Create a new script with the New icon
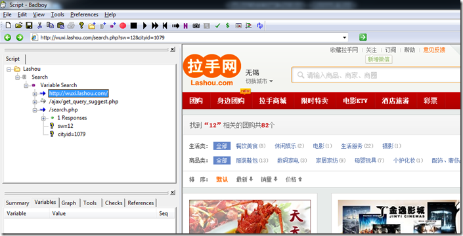463x236 pixels. [9, 26]
